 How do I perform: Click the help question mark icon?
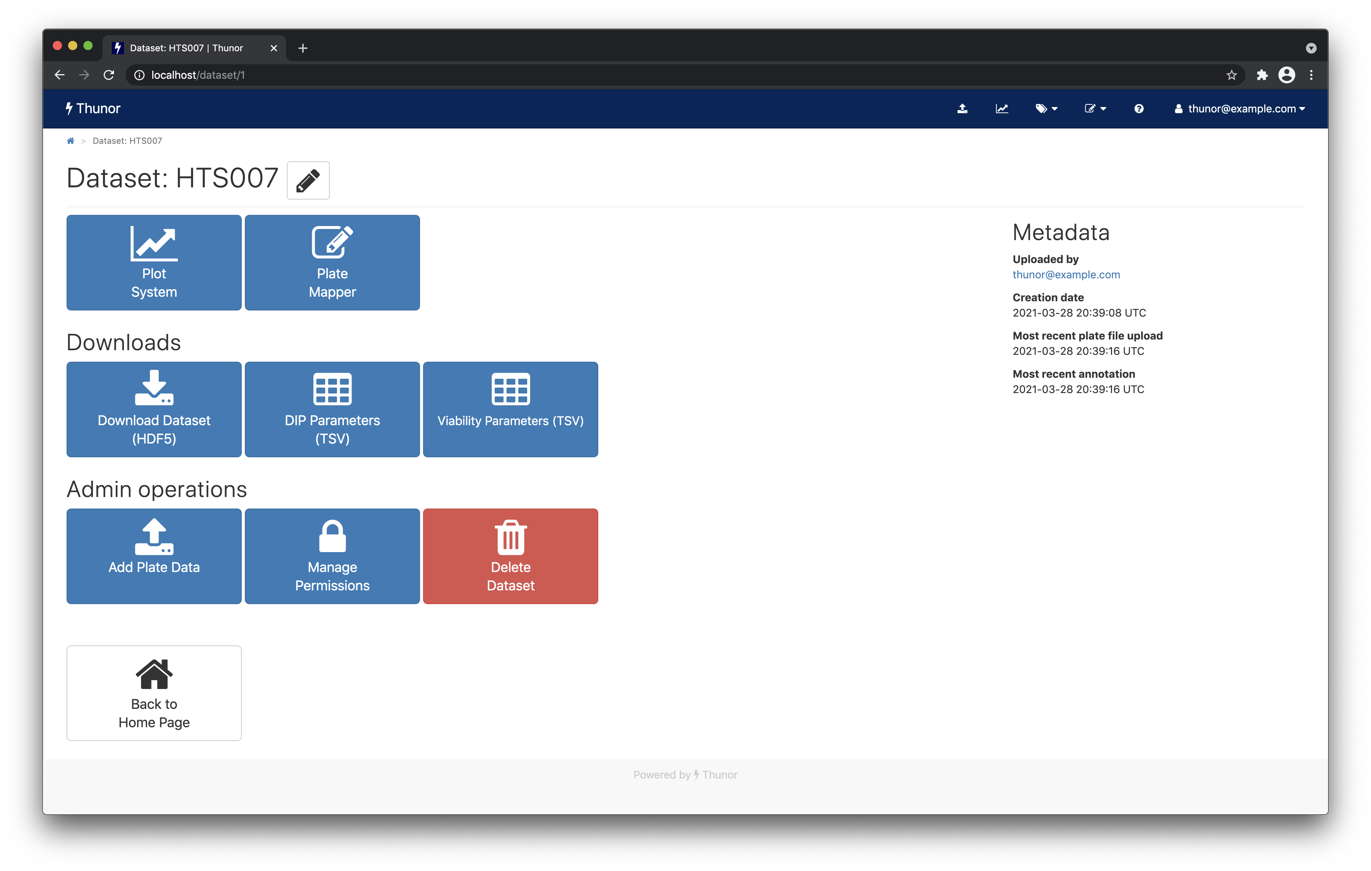(1139, 108)
